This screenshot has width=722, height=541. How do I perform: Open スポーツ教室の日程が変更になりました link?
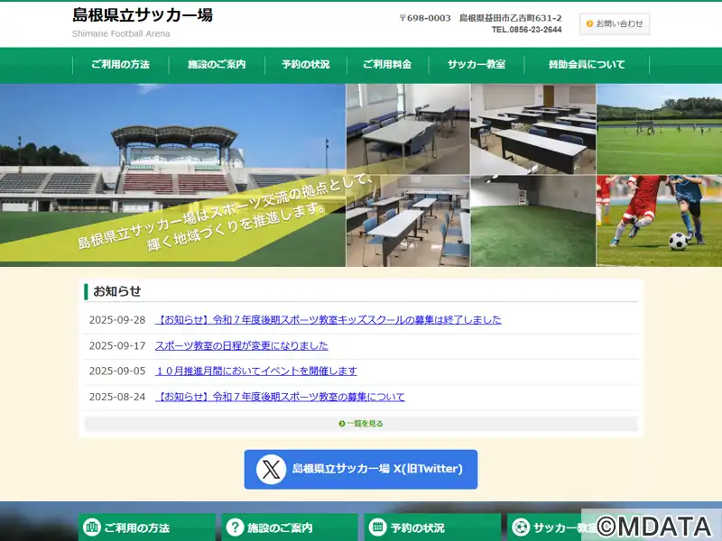click(241, 345)
